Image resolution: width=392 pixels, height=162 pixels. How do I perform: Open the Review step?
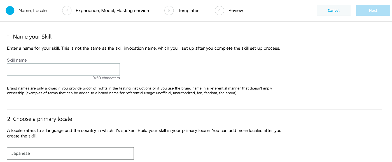(236, 11)
